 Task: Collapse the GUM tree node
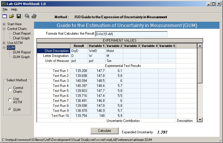tap(4, 48)
